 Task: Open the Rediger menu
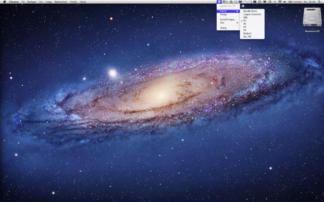[32, 2]
